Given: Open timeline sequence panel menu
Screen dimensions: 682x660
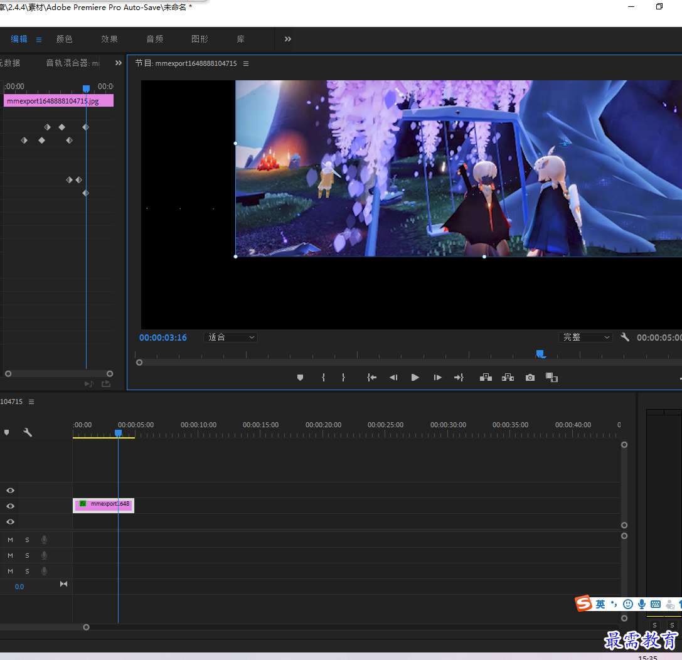Looking at the screenshot, I should pos(31,402).
